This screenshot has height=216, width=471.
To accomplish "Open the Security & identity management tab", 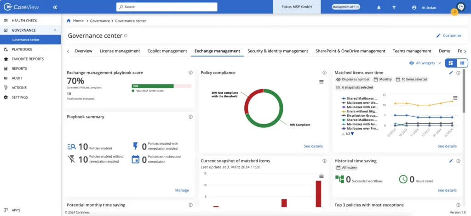I will [277, 51].
